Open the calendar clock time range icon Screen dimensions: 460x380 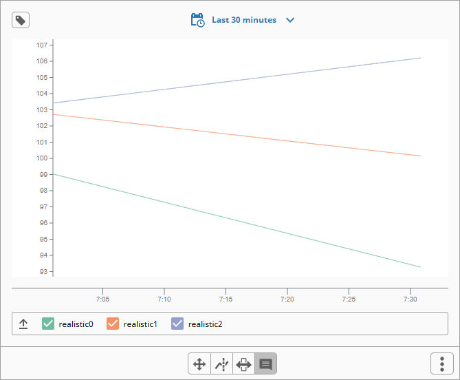(198, 20)
